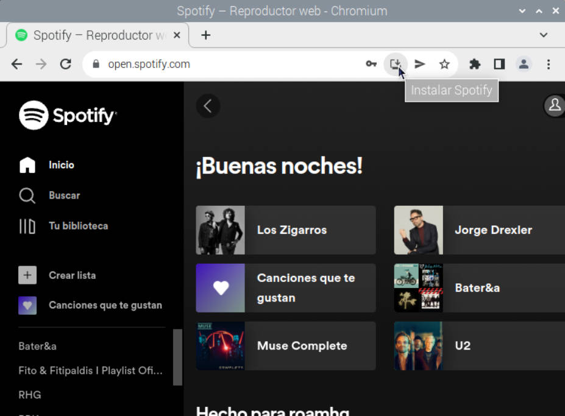Screen dimensions: 565x416
Task: Open Canciones que te gustan in sidebar
Action: pos(90,305)
